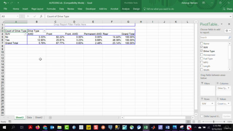Viewport: 233px width, 131px height.
Task: Open the File menu
Action: tap(5, 9)
